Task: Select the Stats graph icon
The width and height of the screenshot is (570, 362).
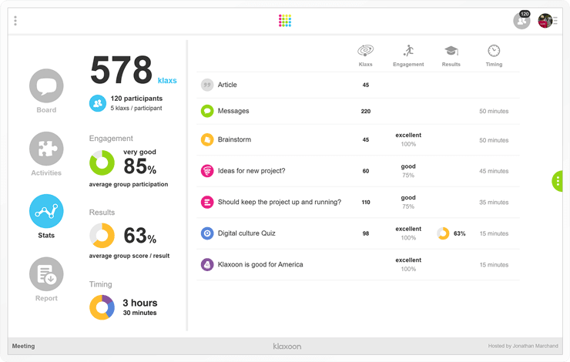Action: click(x=46, y=211)
